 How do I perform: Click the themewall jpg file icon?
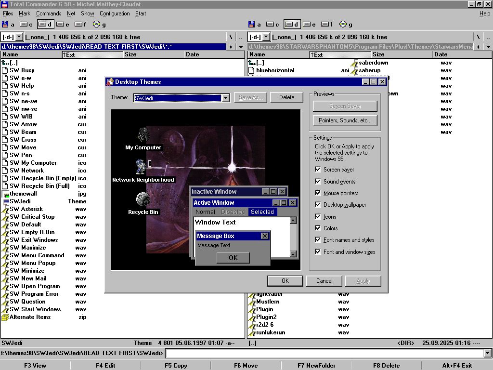tap(5, 194)
